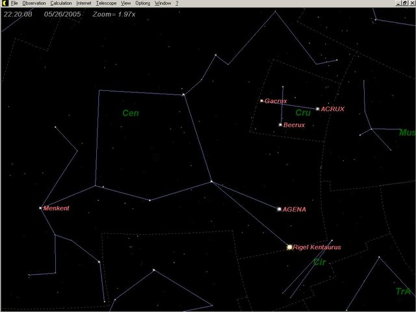Click the star Becrux
416x312 pixels.
[280, 124]
